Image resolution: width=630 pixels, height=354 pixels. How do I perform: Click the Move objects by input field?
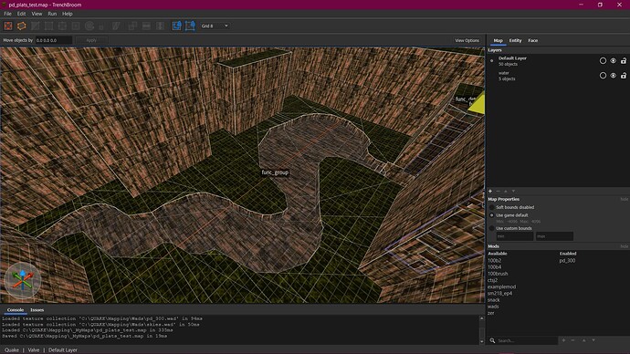point(54,40)
